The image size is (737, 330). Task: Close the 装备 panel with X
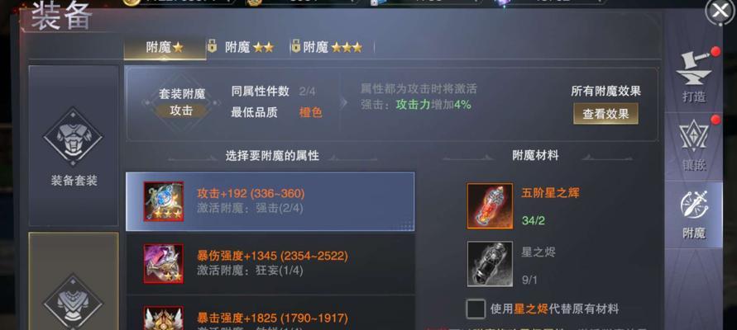720,12
